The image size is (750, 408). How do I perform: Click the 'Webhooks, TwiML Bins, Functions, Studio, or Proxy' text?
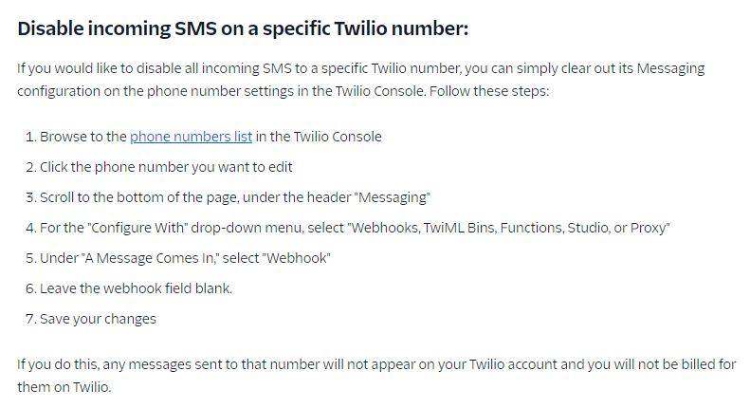(x=509, y=228)
